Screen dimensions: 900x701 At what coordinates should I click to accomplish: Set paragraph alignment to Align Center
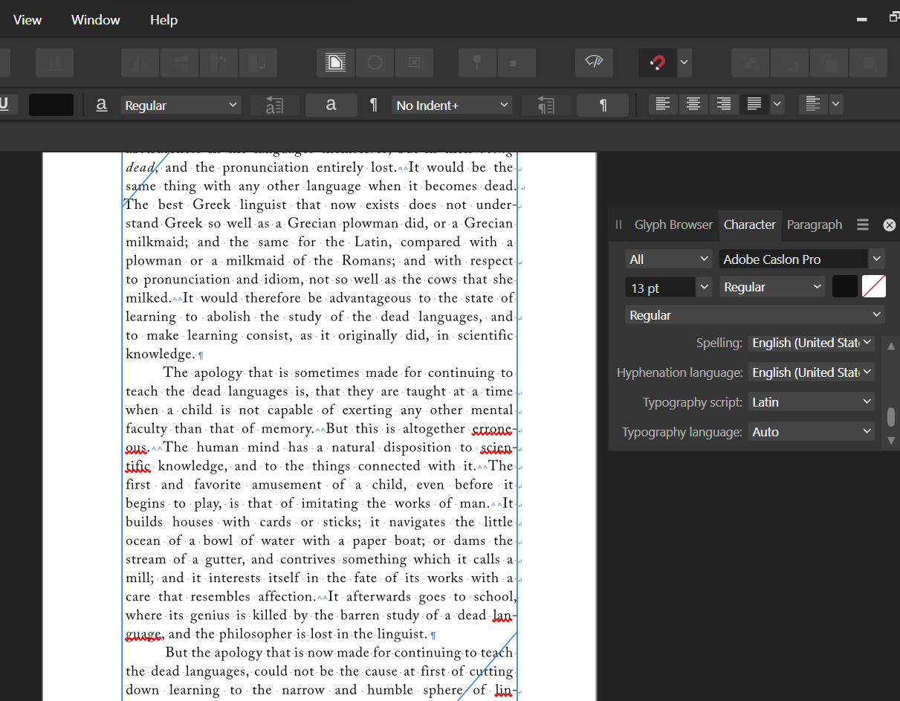[693, 105]
